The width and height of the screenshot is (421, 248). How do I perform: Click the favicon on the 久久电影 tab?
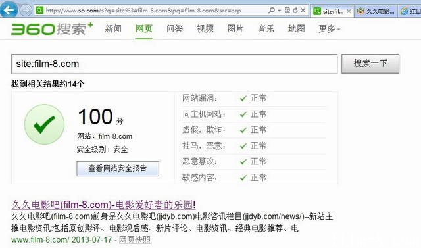tap(360, 11)
